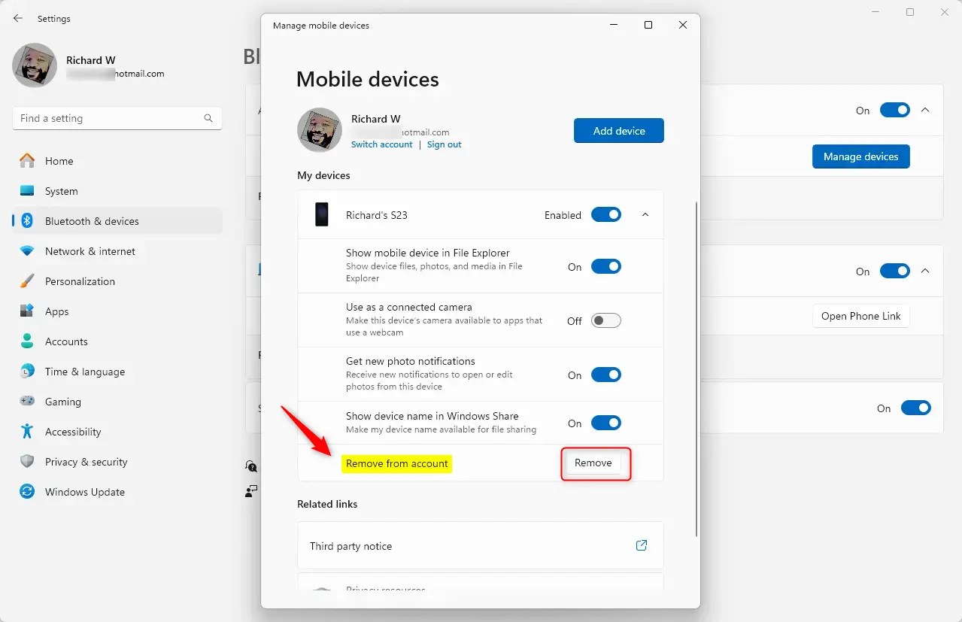Screen dimensions: 962x622
Task: Select the Windows Update label in sidebar
Action: [x=85, y=492]
